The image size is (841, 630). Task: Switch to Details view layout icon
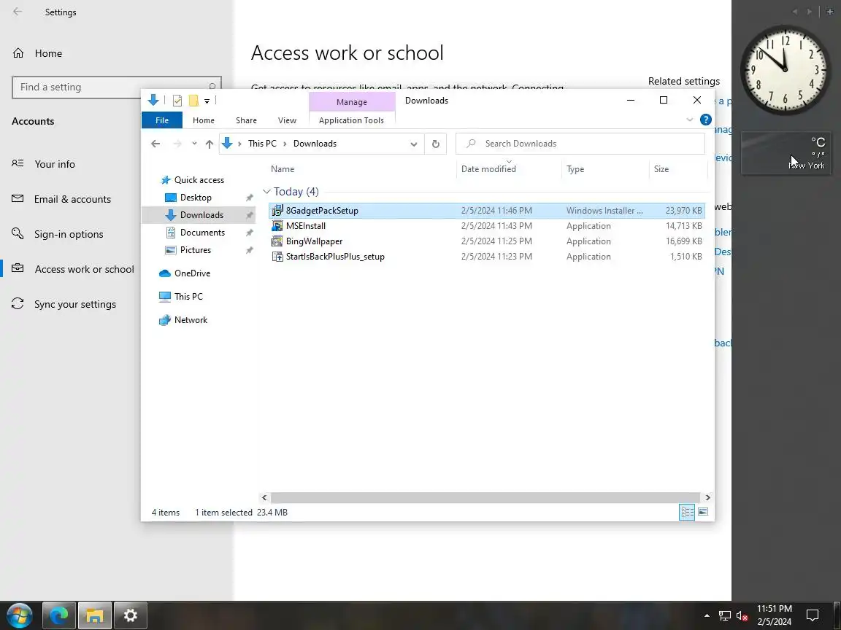pos(687,512)
